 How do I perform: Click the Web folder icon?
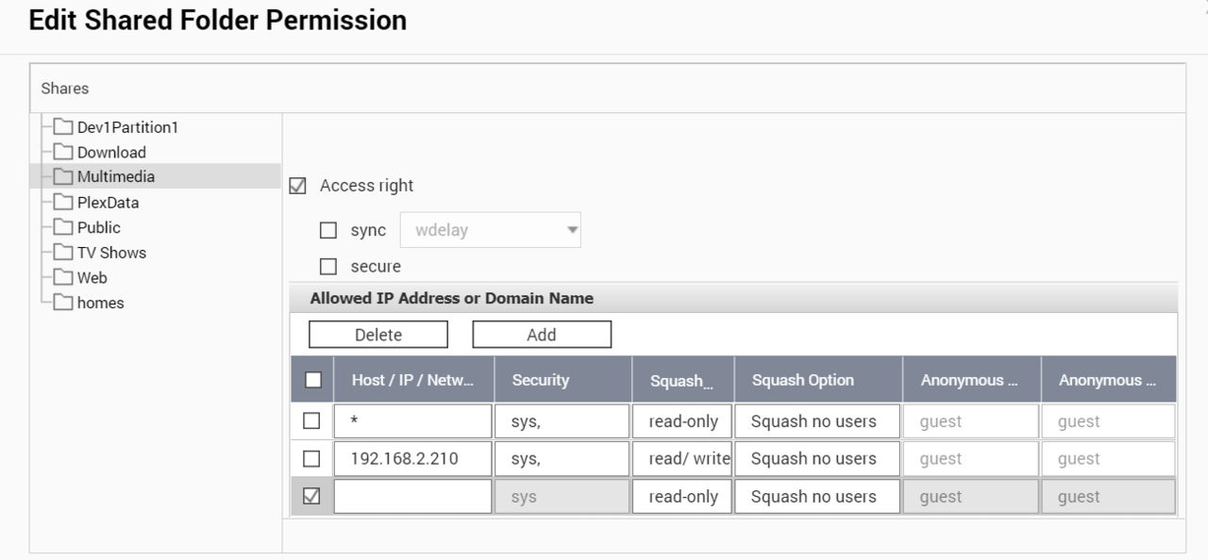click(x=63, y=278)
